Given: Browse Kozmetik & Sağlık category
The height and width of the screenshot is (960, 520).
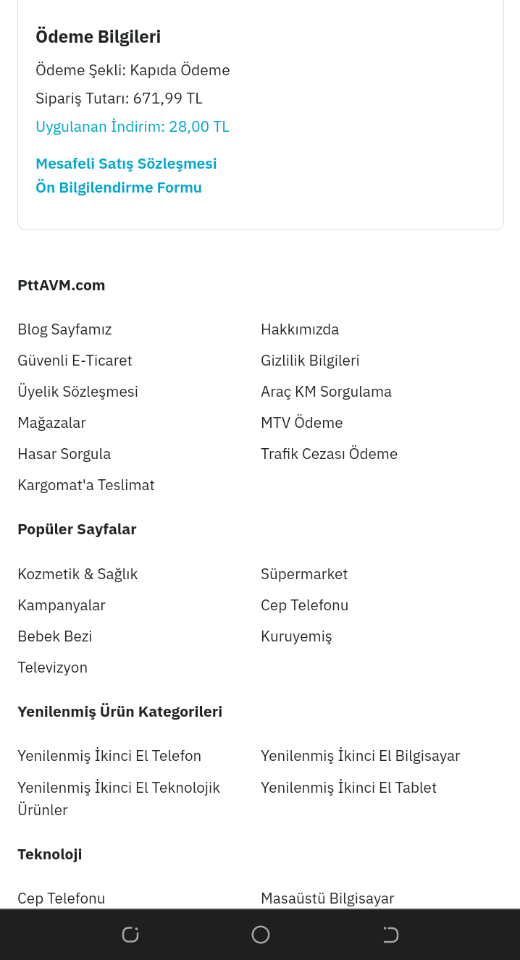Looking at the screenshot, I should tap(77, 574).
